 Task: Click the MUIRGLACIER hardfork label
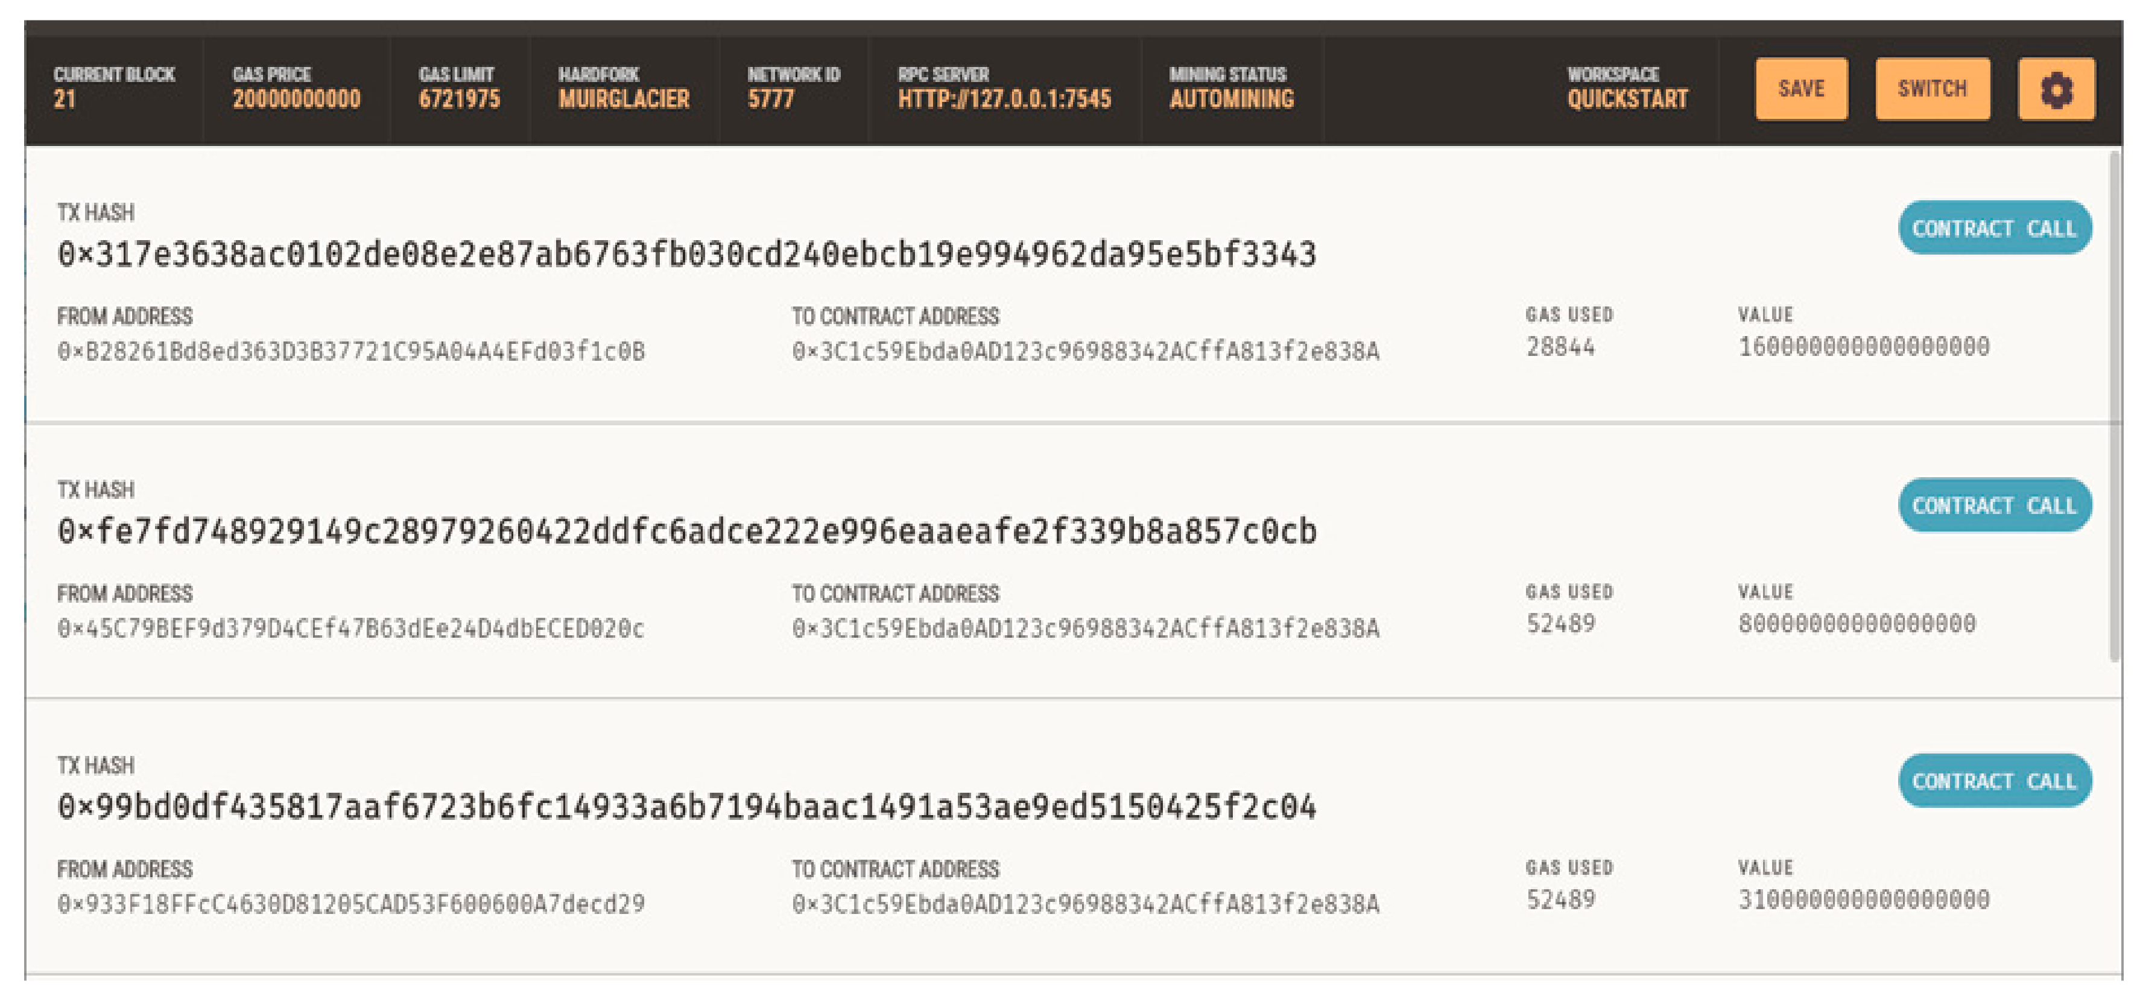click(623, 100)
